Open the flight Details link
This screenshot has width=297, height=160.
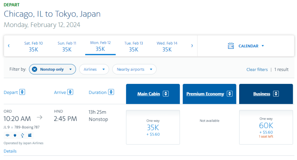(x=10, y=151)
